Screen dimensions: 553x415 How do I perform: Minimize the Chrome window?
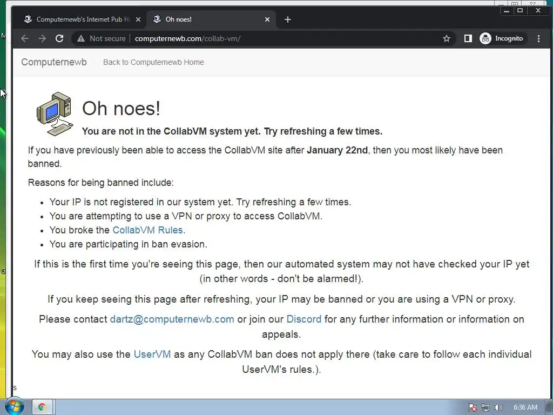pyautogui.click(x=507, y=11)
